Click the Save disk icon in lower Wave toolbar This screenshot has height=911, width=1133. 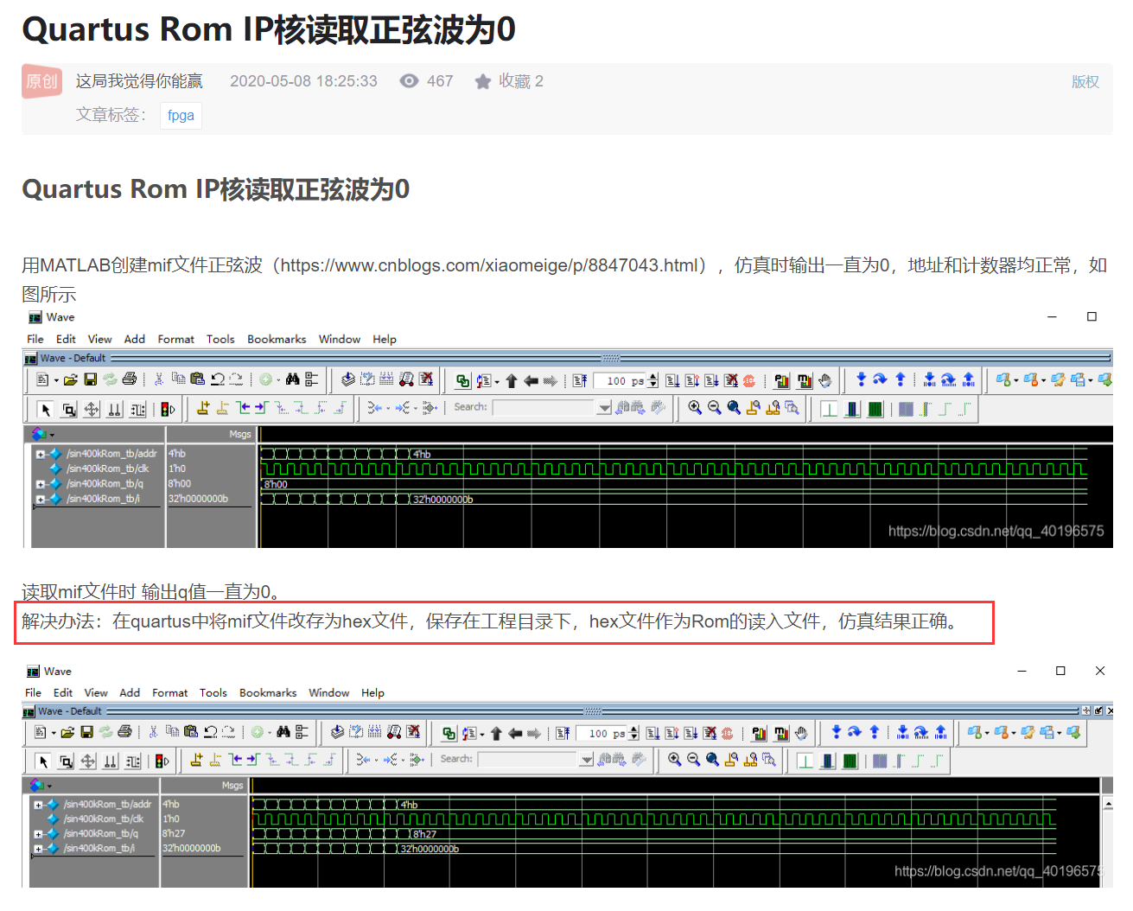pyautogui.click(x=86, y=732)
